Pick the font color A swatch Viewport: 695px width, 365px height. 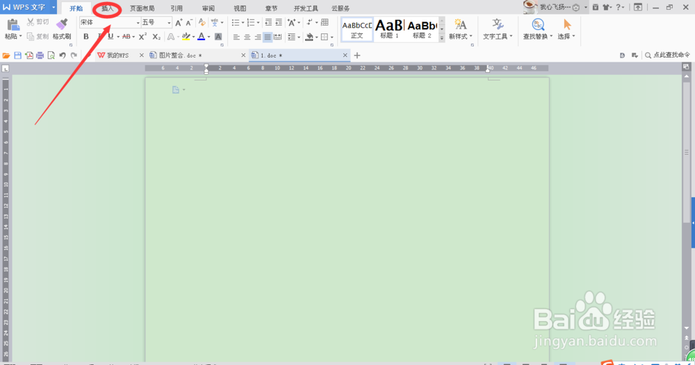(x=202, y=37)
